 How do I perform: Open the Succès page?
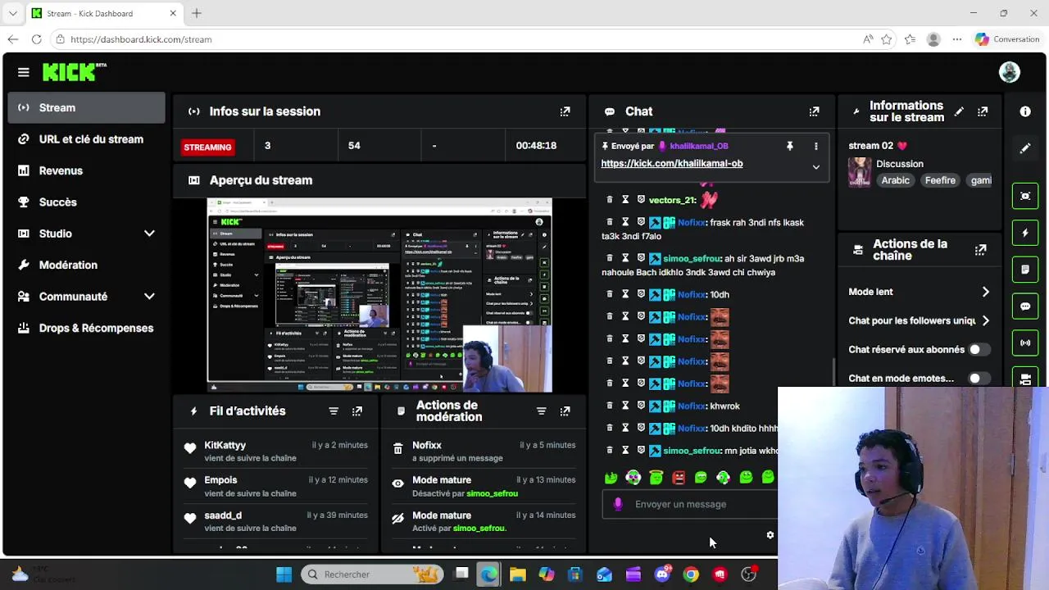(x=86, y=202)
